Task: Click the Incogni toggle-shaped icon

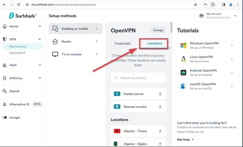Action: [5, 117]
